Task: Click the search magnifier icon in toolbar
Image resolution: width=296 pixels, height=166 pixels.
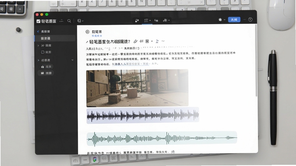Action: point(69,21)
